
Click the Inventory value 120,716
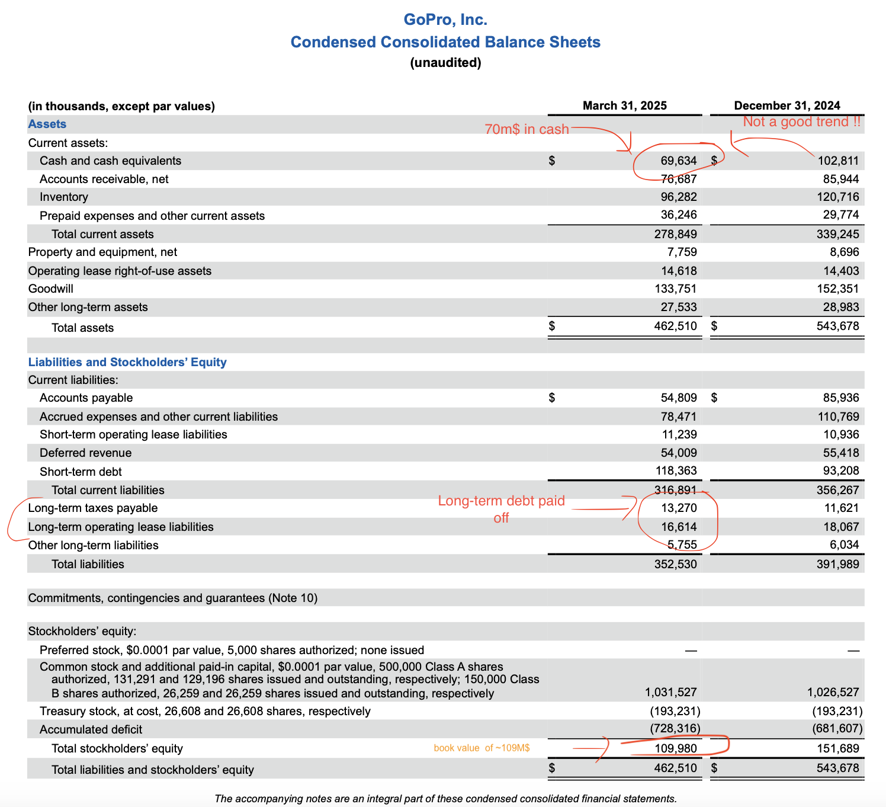click(837, 197)
